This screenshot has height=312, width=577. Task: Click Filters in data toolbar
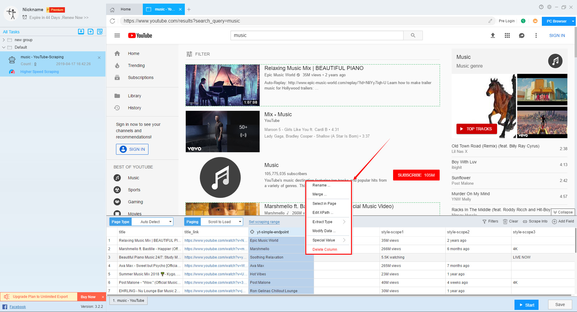490,221
